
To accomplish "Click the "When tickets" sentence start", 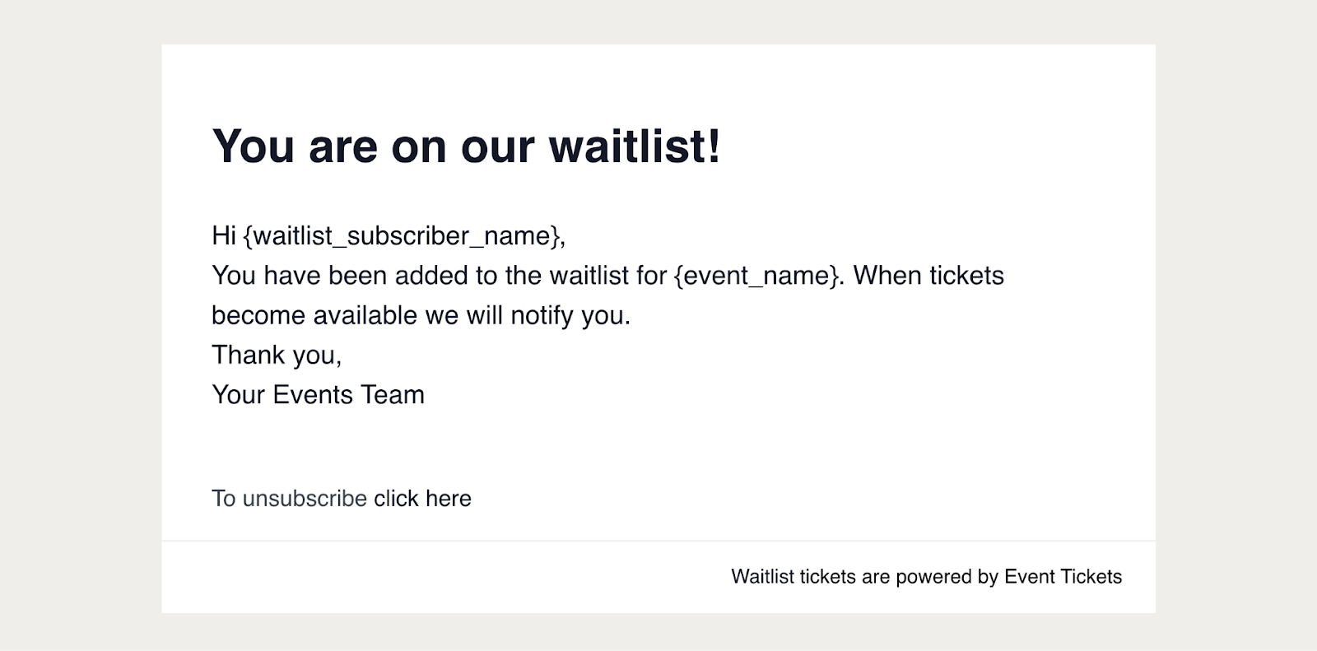I will (928, 276).
